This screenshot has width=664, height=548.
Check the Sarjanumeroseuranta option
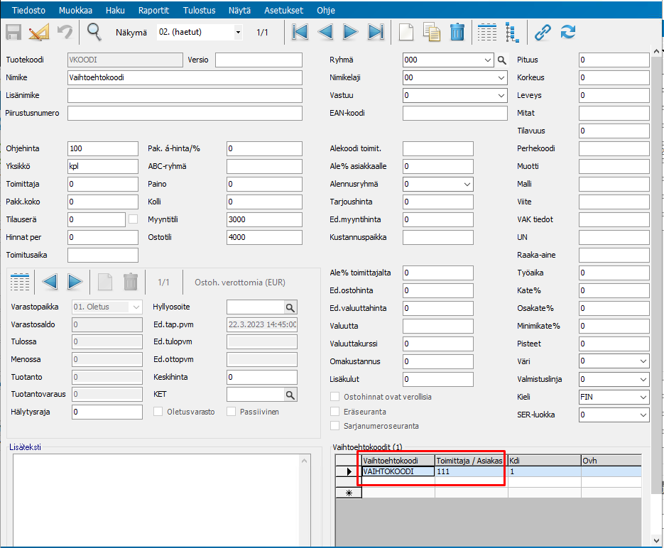click(x=336, y=426)
